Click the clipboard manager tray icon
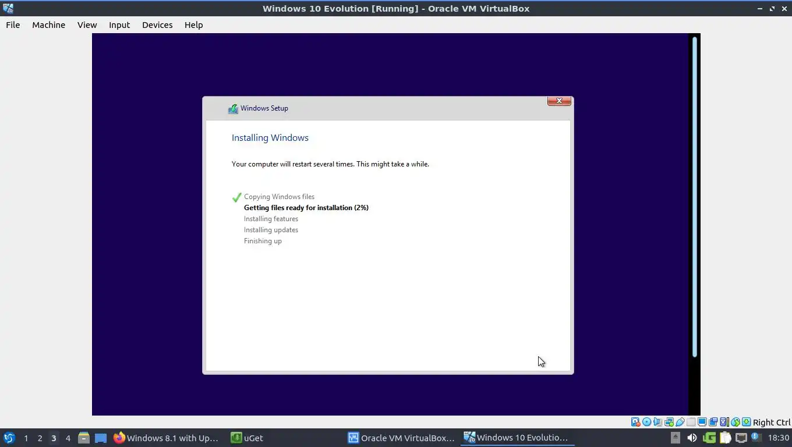This screenshot has width=792, height=447. tap(725, 438)
